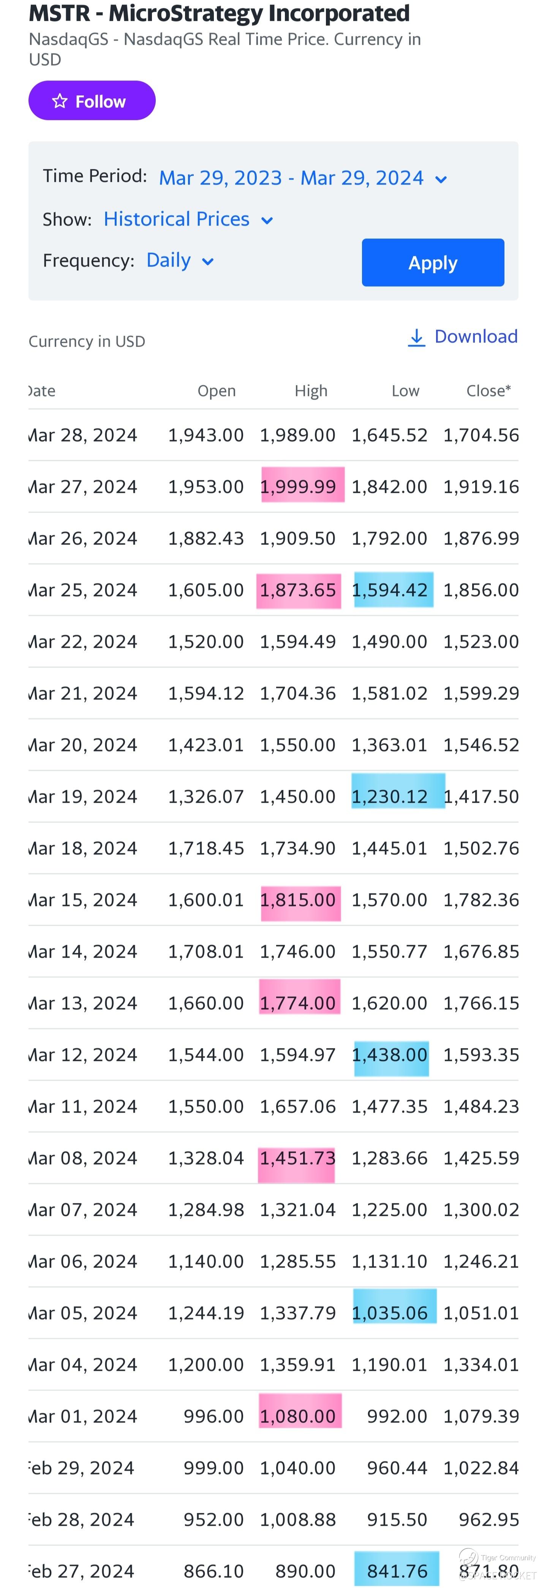The height and width of the screenshot is (1588, 547).
Task: Click the download arrow icon
Action: coord(416,337)
